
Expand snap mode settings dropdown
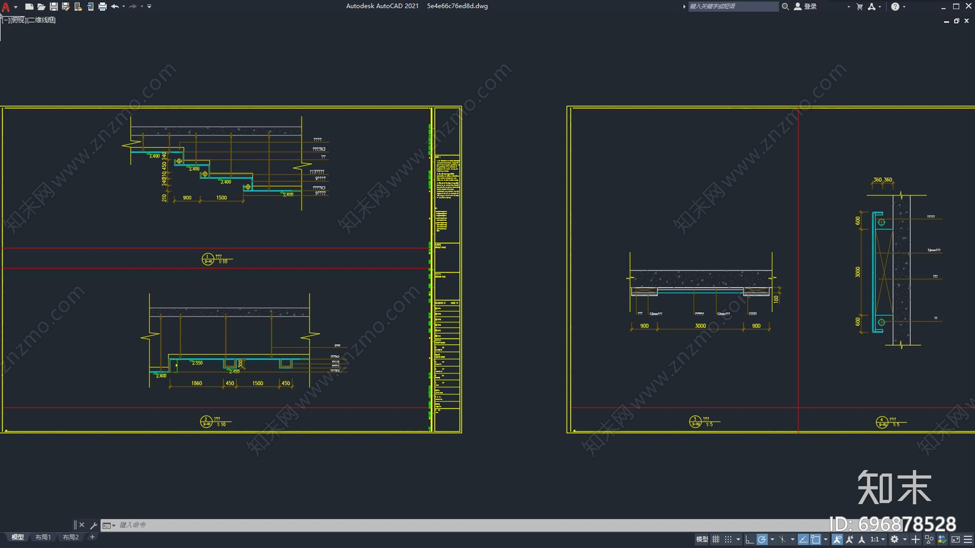(x=739, y=539)
